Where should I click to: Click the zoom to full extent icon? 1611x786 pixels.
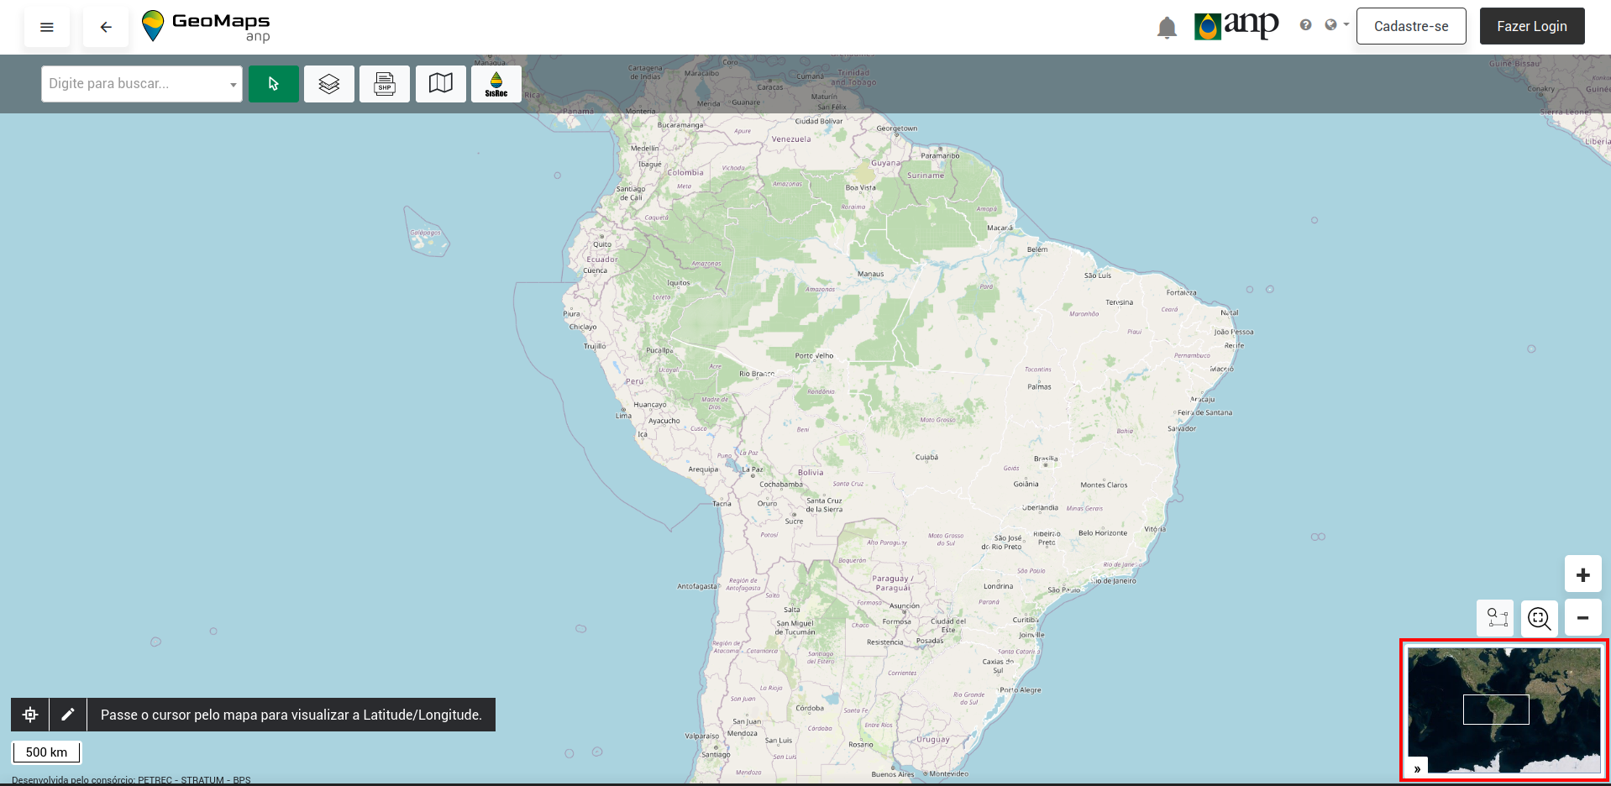[x=1539, y=618]
